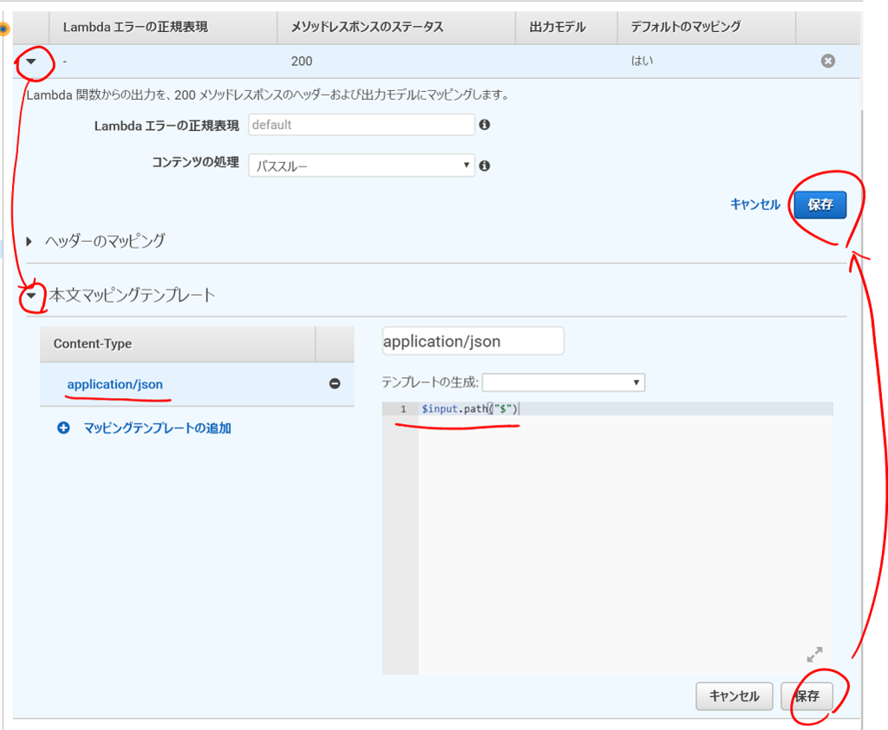Image resolution: width=888 pixels, height=730 pixels.
Task: Click the gray Save button below the editor
Action: click(x=807, y=696)
